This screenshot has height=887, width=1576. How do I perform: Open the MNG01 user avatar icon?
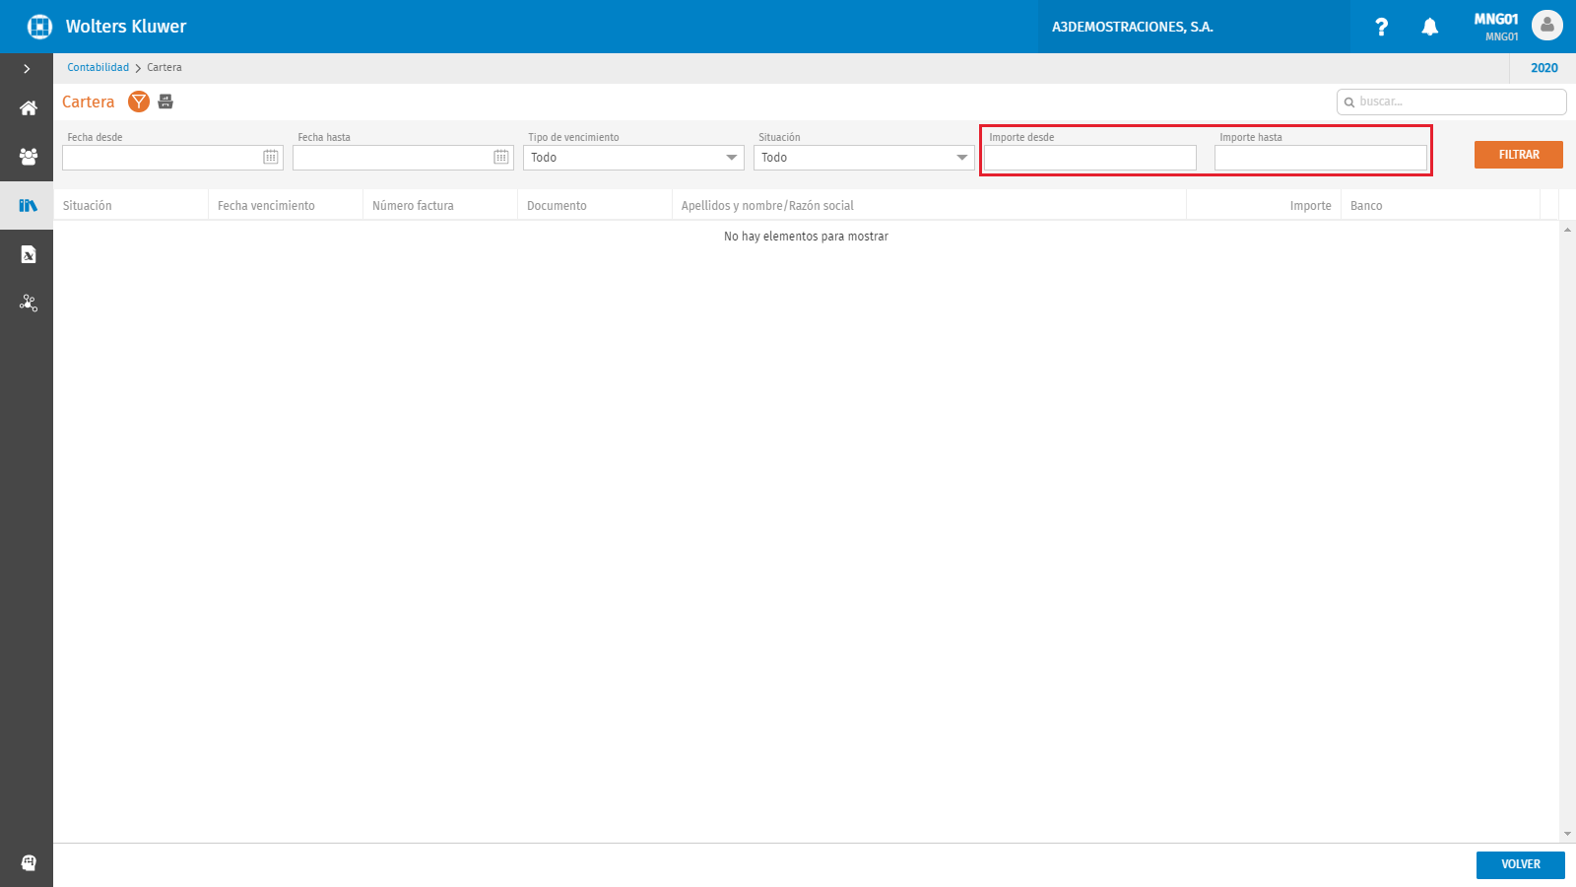pyautogui.click(x=1547, y=26)
